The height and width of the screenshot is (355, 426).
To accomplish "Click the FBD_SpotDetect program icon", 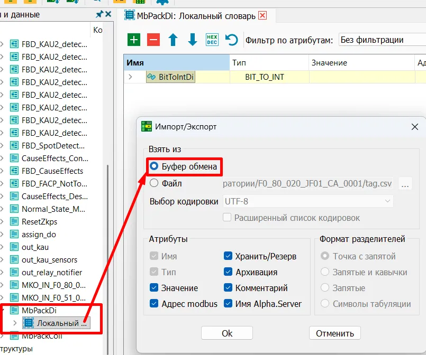I will tap(14, 145).
